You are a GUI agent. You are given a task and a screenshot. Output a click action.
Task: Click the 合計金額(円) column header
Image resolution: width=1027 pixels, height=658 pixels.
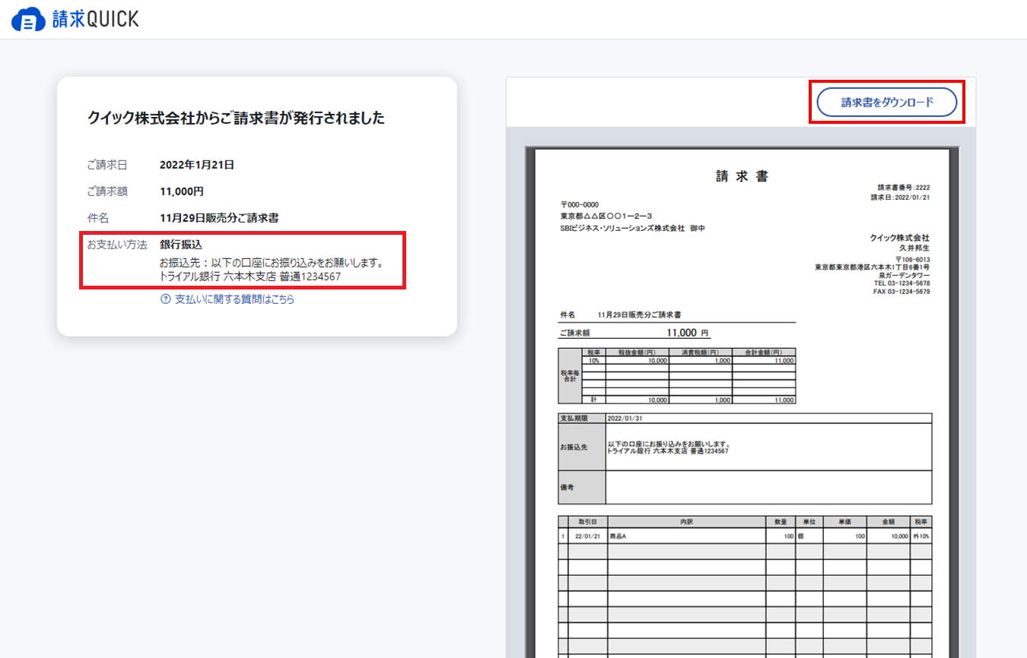(764, 353)
